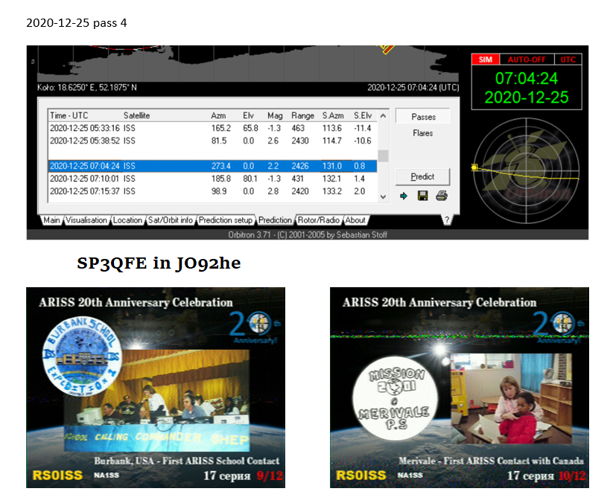This screenshot has width=610, height=503.
Task: Toggle the SIM mode indicator
Action: tap(485, 60)
